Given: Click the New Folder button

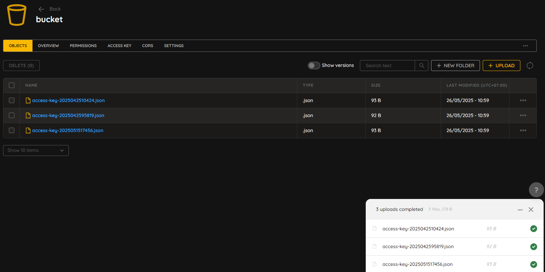Looking at the screenshot, I should (455, 66).
